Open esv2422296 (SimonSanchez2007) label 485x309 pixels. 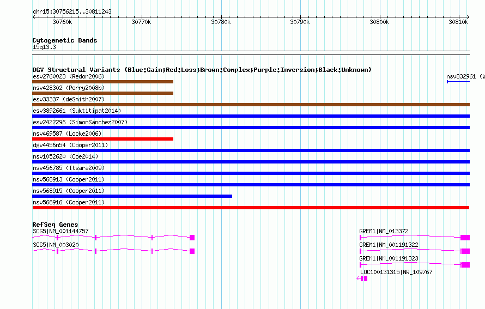pos(80,122)
